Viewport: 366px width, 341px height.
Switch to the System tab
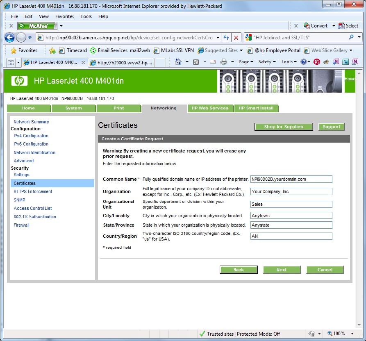(74, 108)
